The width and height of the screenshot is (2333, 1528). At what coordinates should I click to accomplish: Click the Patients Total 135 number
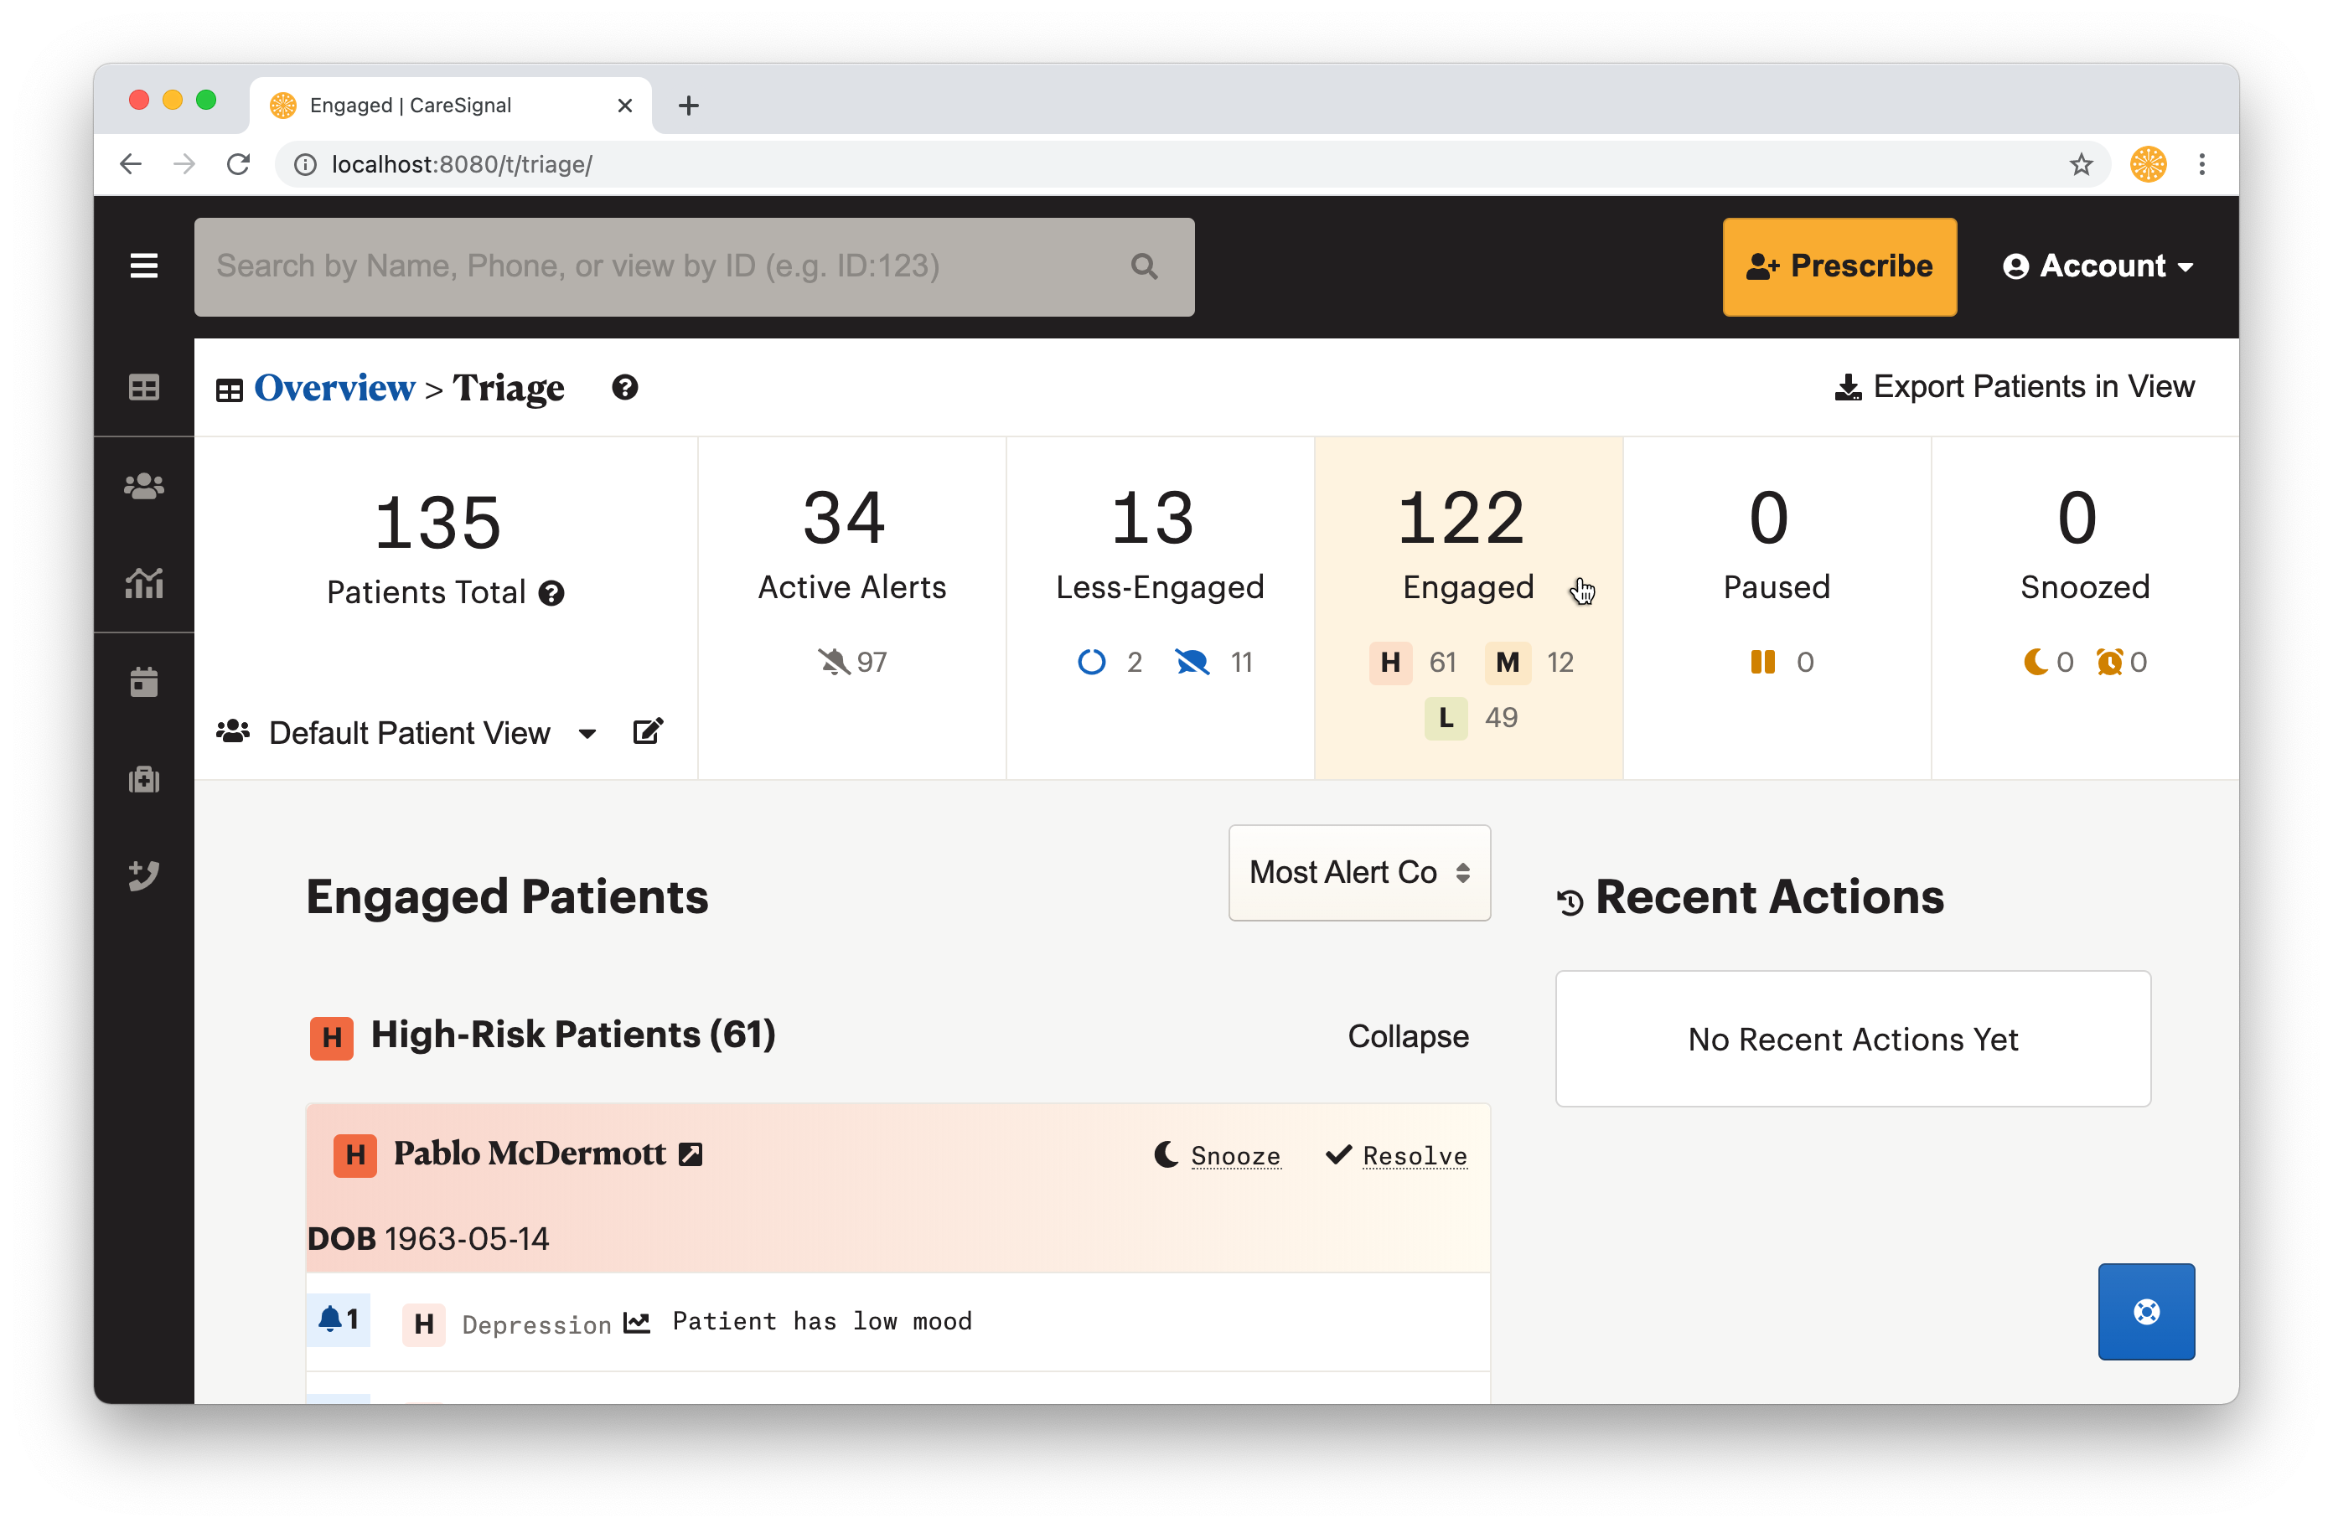(x=437, y=521)
